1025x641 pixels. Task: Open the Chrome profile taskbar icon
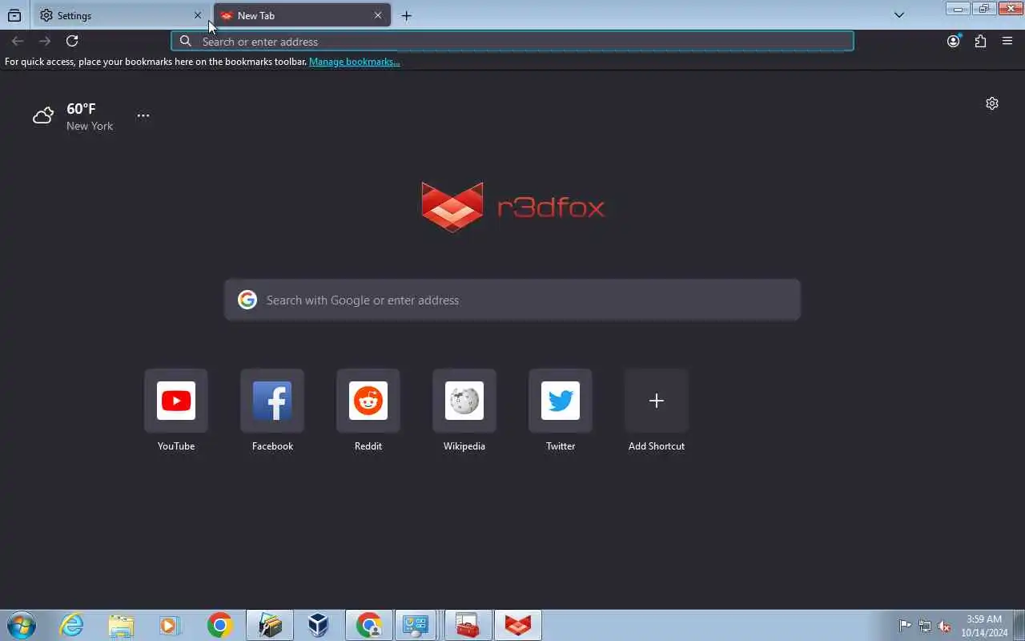pyautogui.click(x=368, y=625)
